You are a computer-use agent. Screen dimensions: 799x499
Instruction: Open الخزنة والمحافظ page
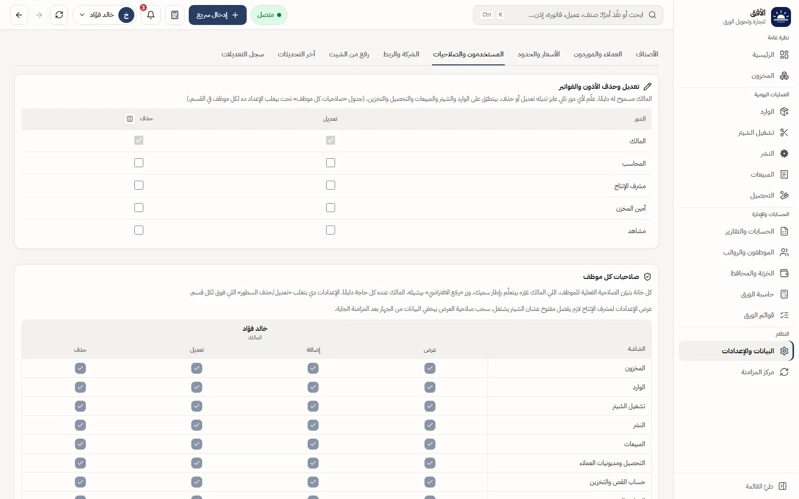736,273
